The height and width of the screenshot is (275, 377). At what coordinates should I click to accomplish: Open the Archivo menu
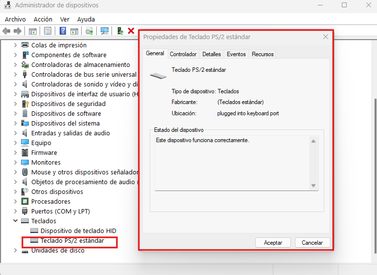pyautogui.click(x=15, y=19)
